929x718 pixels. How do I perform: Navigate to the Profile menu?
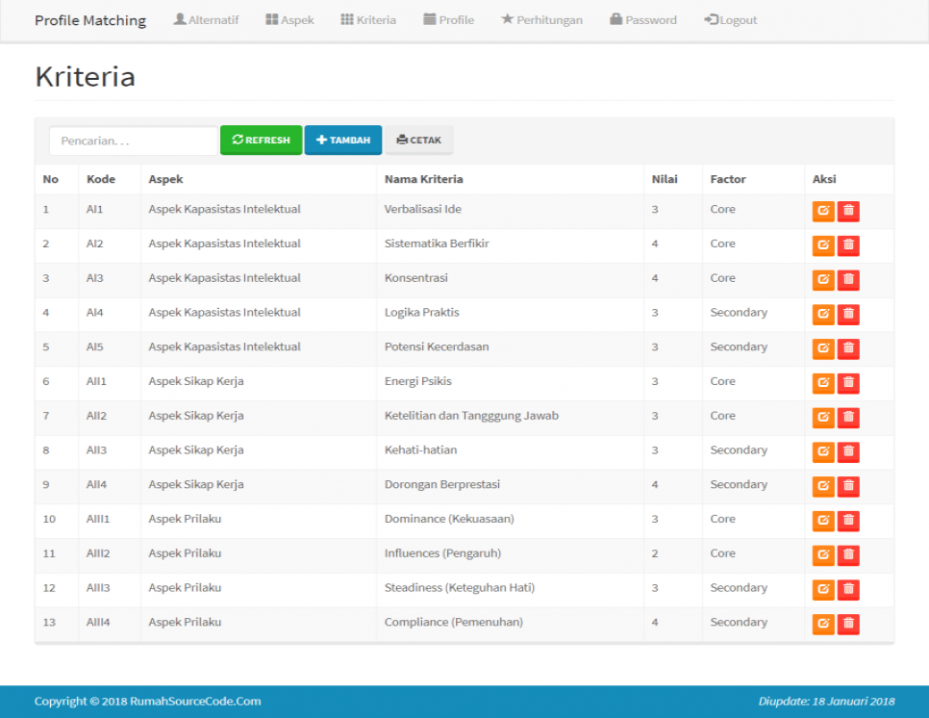(448, 19)
